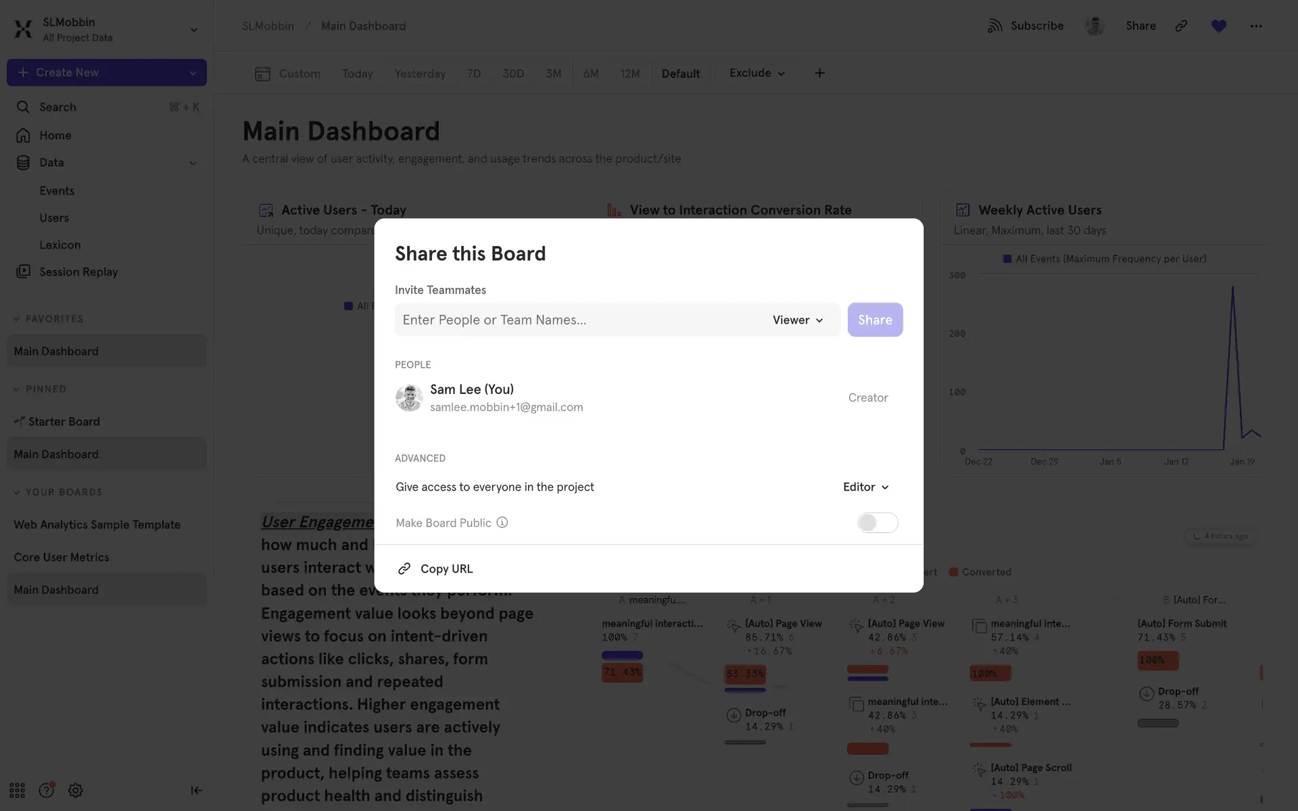Open the Viewer role dropdown
The image size is (1298, 811).
pos(798,320)
